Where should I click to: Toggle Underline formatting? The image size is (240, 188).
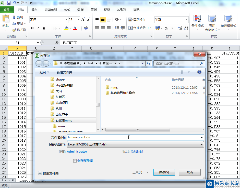click(x=44, y=28)
